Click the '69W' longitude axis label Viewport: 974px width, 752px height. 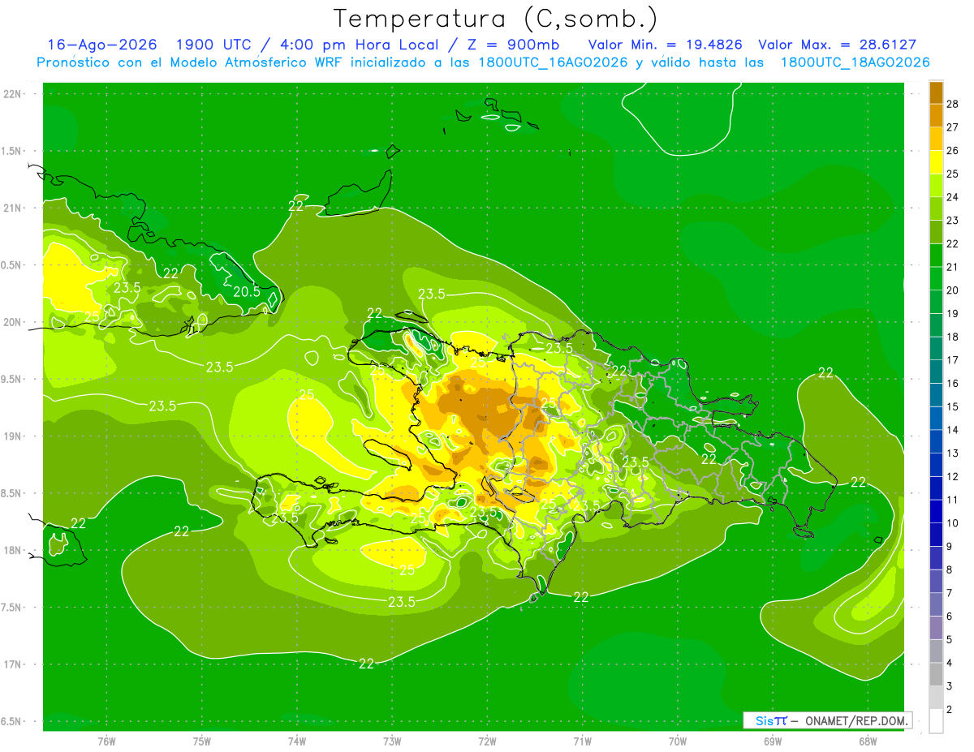(773, 741)
